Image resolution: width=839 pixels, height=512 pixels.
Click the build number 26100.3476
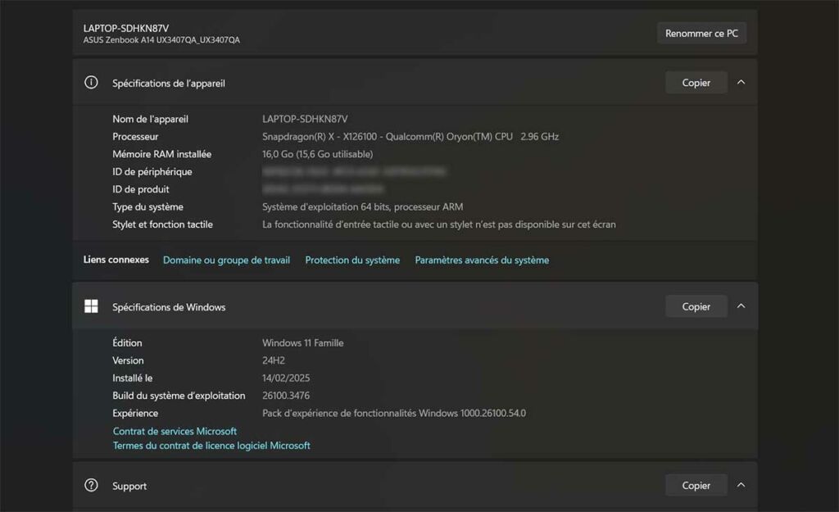(286, 396)
